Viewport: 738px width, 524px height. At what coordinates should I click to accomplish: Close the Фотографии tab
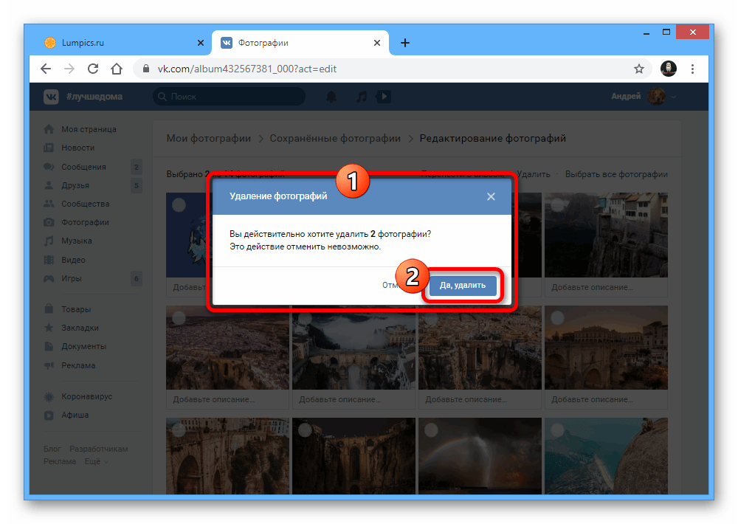377,43
